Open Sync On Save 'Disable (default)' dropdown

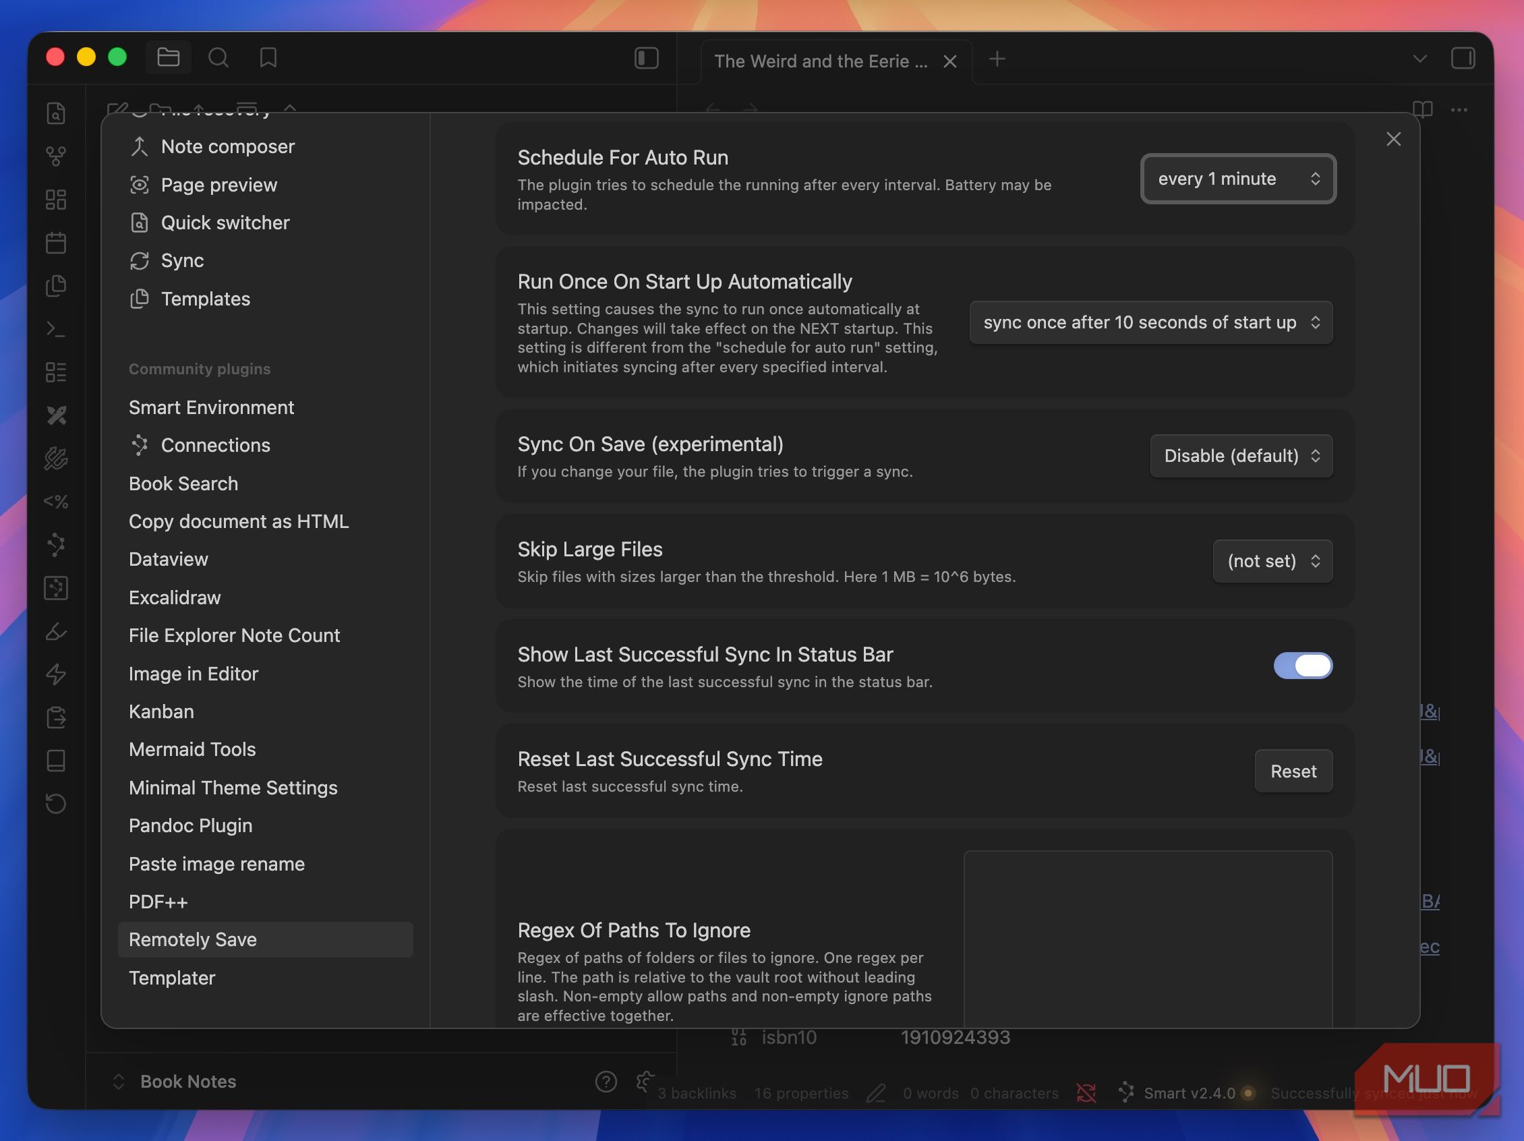[x=1241, y=455]
